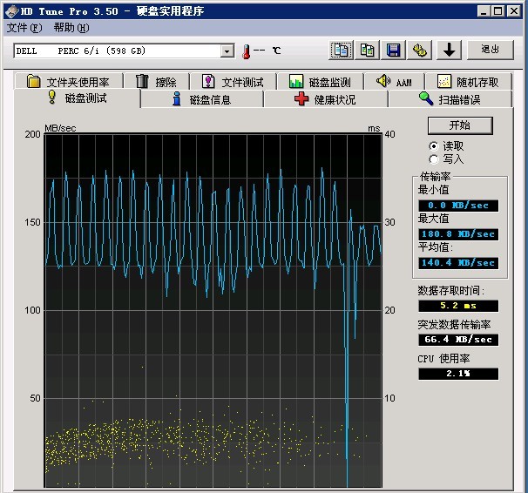Image resolution: width=528 pixels, height=493 pixels.
Task: Switch to the 磁盘信息 tab
Action: pos(202,99)
